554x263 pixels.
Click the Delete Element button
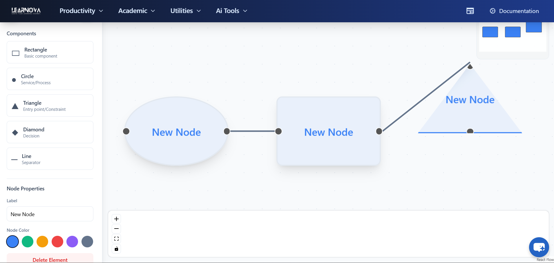(50, 260)
